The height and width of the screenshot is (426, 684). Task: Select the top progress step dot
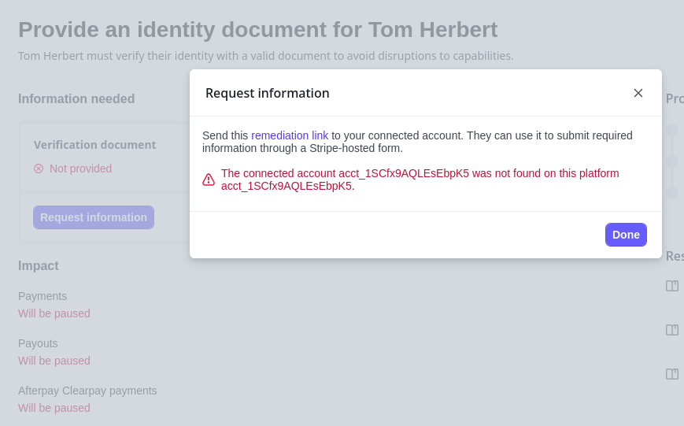[x=672, y=130]
